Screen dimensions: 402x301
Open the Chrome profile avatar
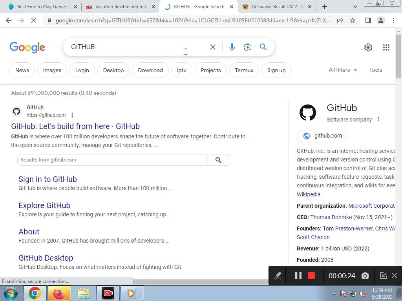tap(381, 20)
